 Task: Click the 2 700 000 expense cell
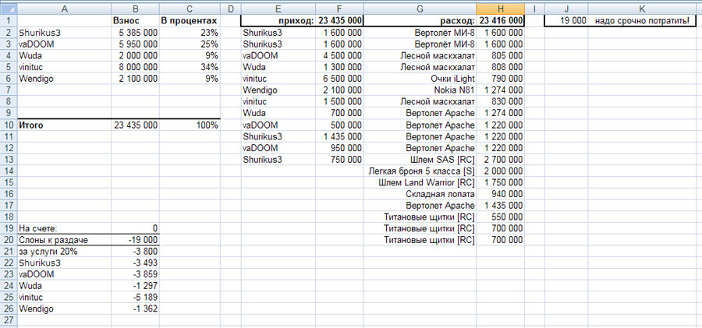(x=501, y=160)
